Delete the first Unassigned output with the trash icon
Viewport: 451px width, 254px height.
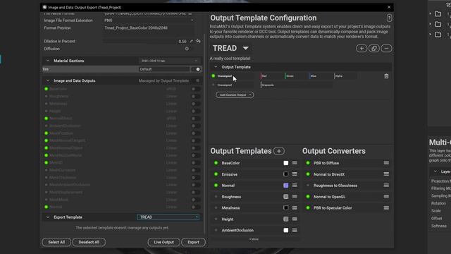click(x=386, y=76)
